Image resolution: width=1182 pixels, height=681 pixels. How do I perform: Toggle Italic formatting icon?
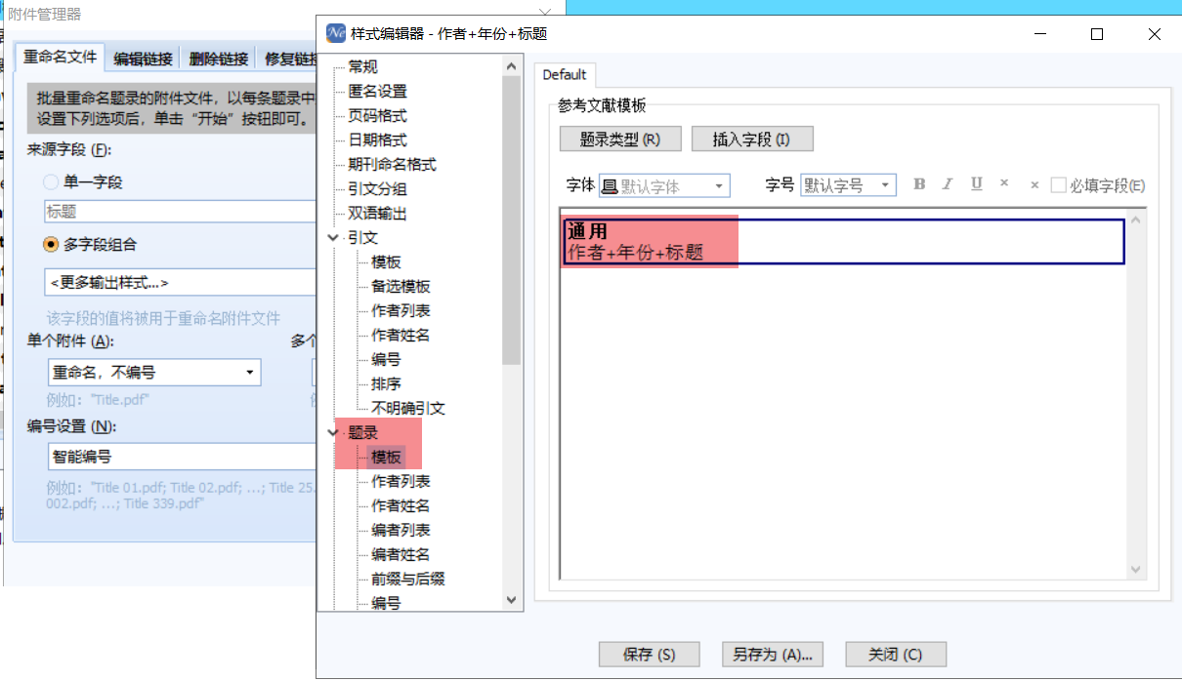947,184
